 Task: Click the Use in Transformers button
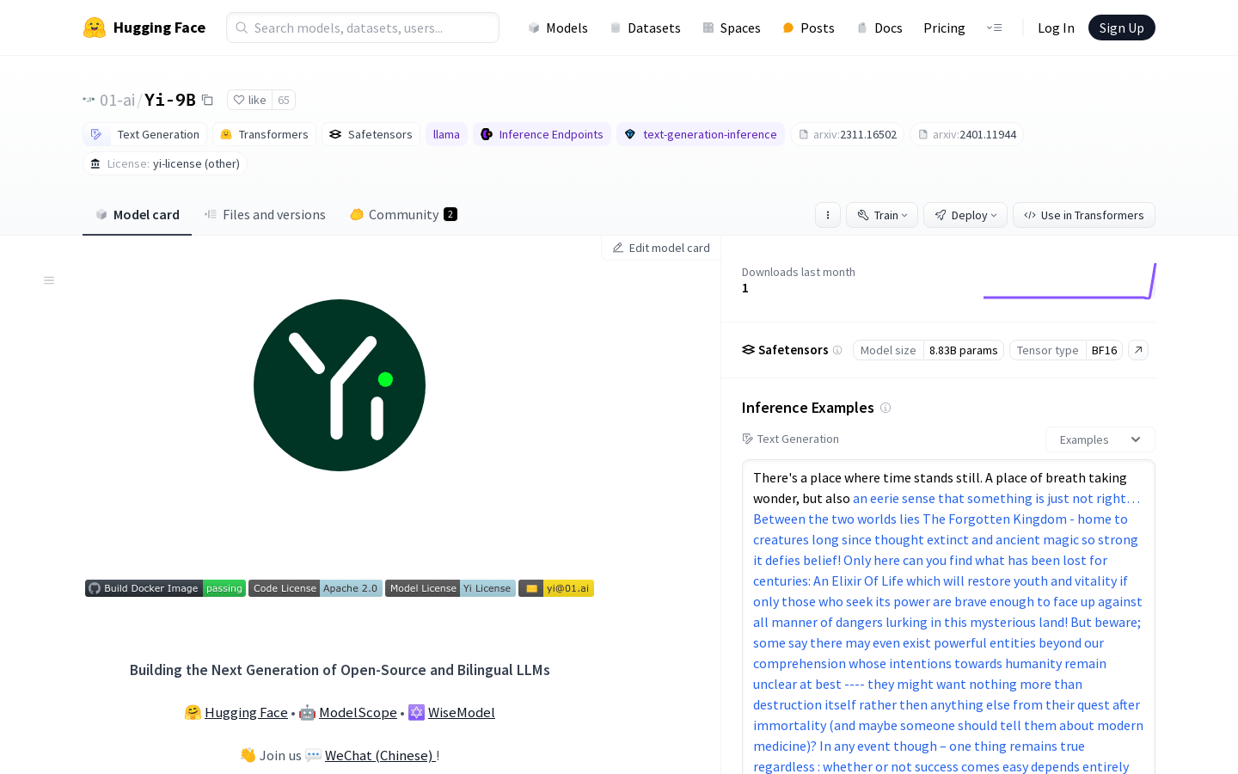[x=1084, y=215]
